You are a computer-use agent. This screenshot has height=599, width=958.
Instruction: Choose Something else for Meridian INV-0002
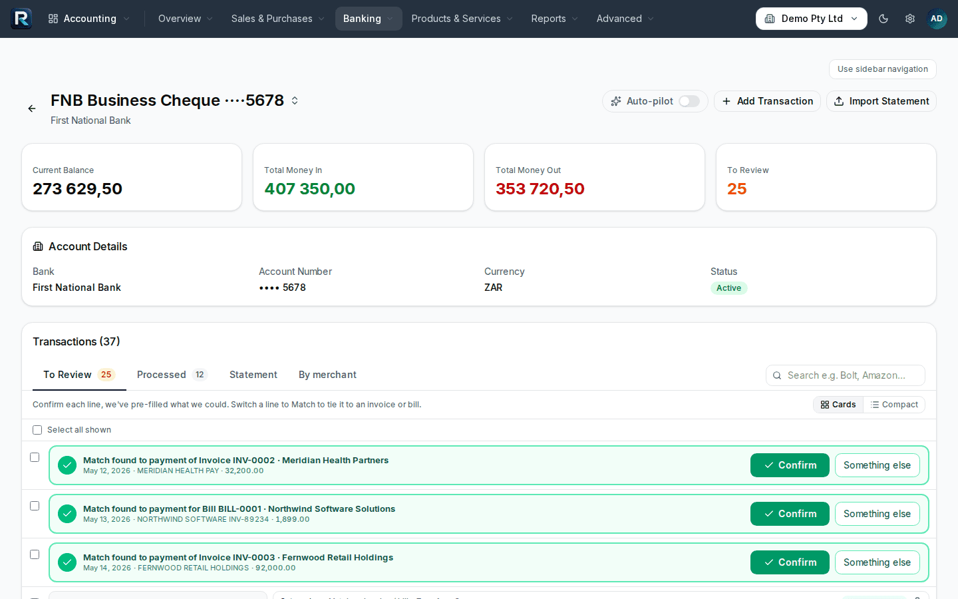pyautogui.click(x=878, y=465)
